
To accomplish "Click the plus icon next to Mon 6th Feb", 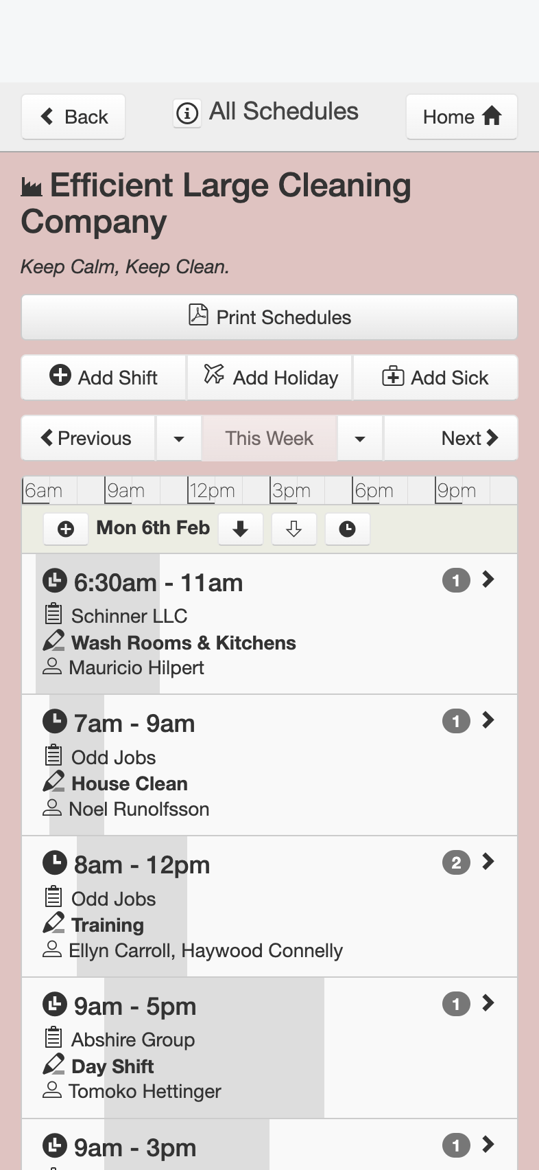I will pos(66,529).
